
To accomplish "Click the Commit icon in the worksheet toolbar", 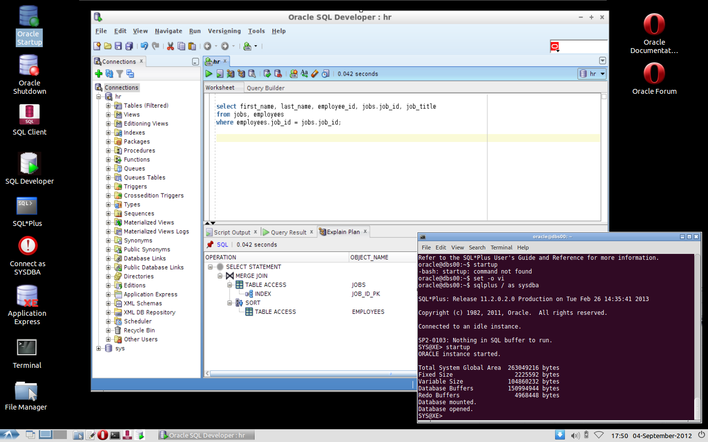I will point(267,74).
